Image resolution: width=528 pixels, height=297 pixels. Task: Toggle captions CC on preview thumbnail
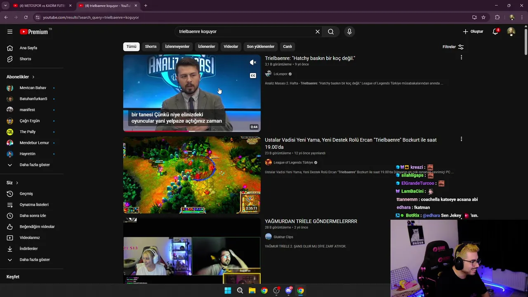pos(253,75)
